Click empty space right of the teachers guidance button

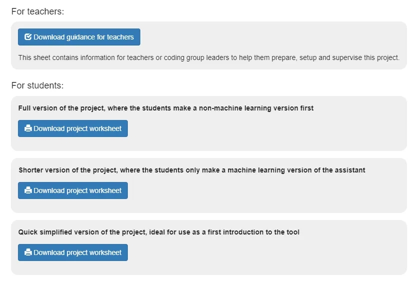click(x=270, y=37)
